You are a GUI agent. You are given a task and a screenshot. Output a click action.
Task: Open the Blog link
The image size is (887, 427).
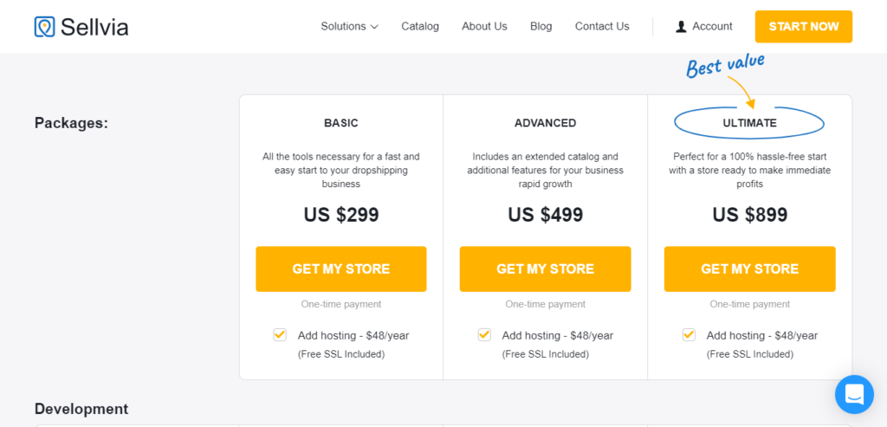coord(541,27)
